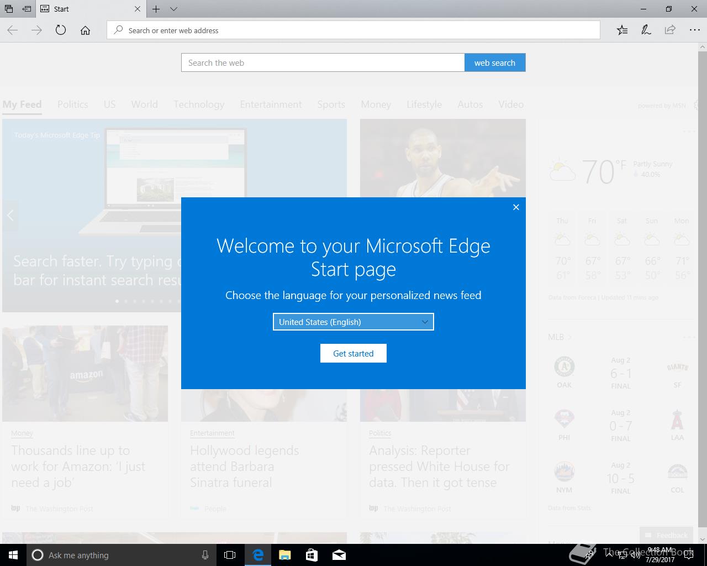Open the Video feed tab
Screen dimensions: 707x566
[511, 104]
